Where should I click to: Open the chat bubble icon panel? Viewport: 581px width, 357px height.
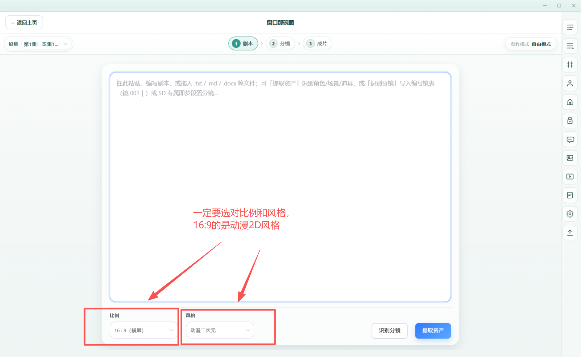click(x=570, y=140)
